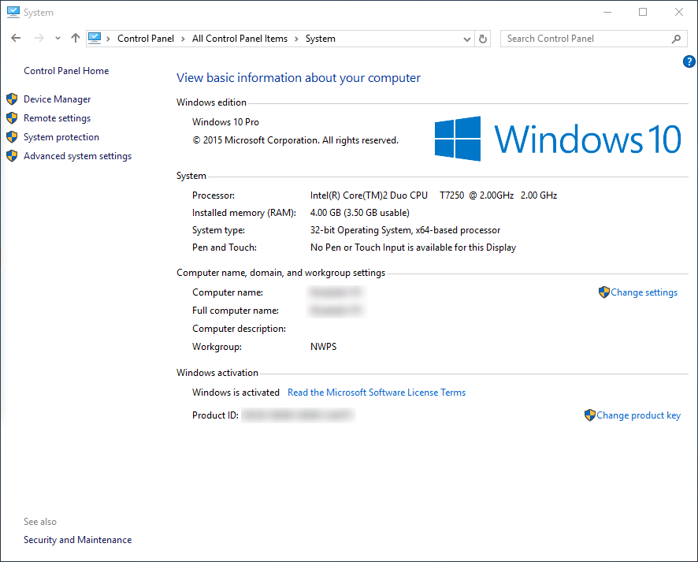Expand the recent pages chevron beside the forward arrow
The image size is (698, 562).
coord(57,38)
